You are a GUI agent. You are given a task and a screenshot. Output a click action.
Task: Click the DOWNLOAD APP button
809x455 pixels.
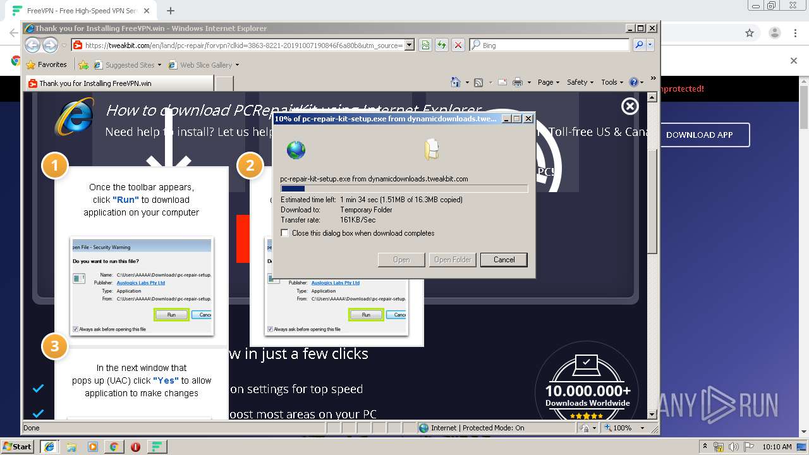click(x=700, y=135)
